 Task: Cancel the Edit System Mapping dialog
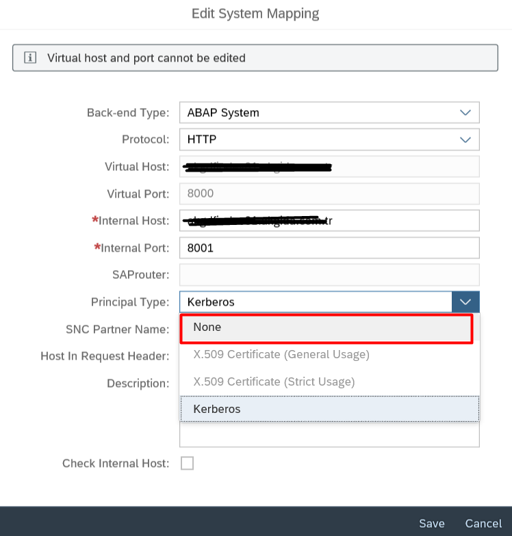tap(483, 524)
